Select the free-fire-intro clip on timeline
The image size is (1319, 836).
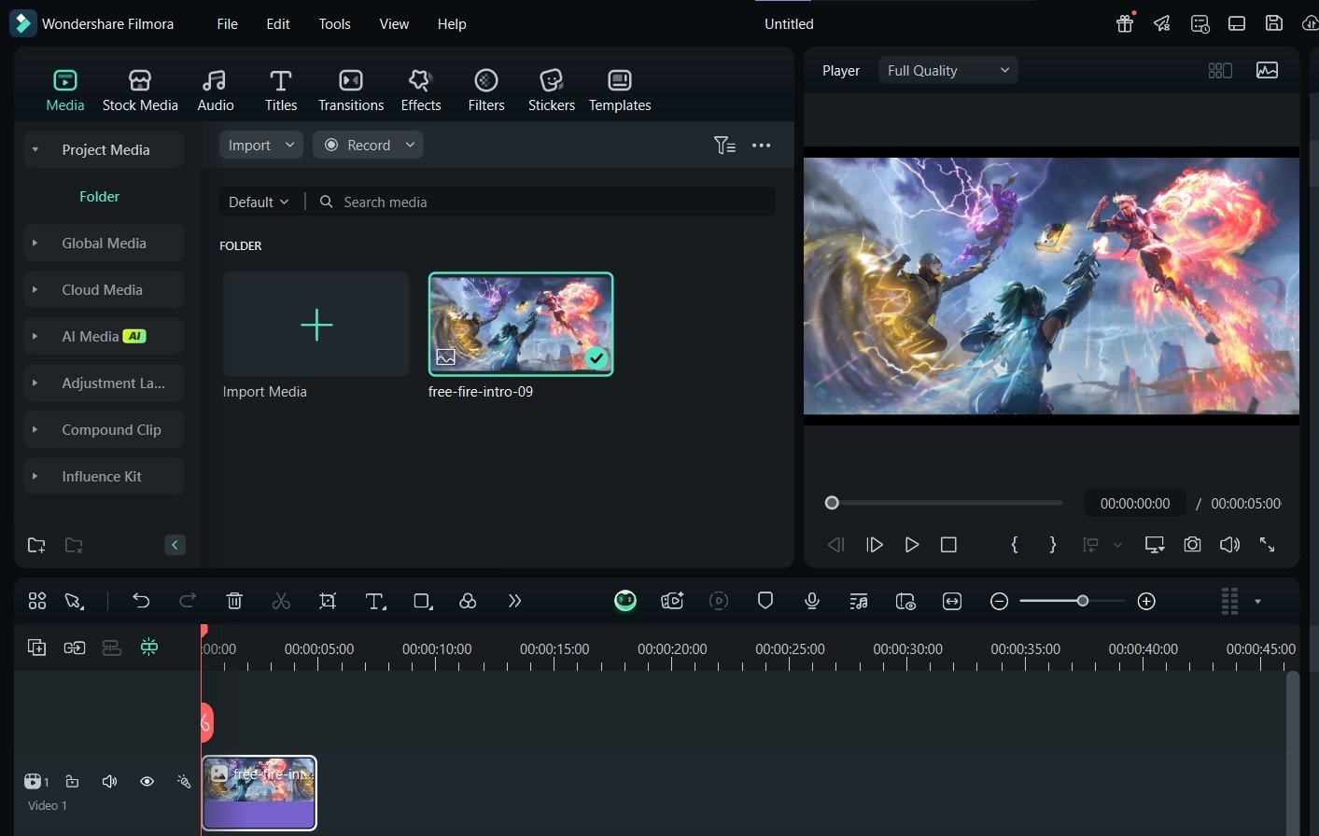click(x=260, y=793)
